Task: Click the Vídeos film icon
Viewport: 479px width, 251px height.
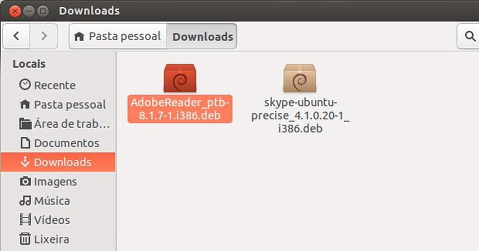Action: (x=25, y=220)
